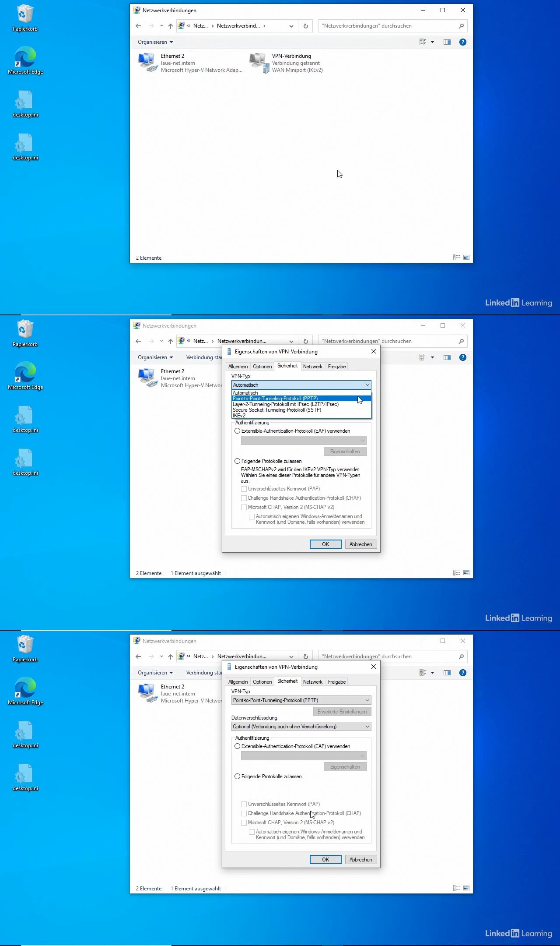560x946 pixels.
Task: Click Abbrechen in the properties dialog
Action: point(360,860)
